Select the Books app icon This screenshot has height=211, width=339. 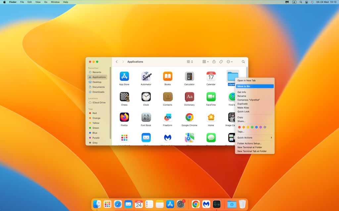coord(168,76)
